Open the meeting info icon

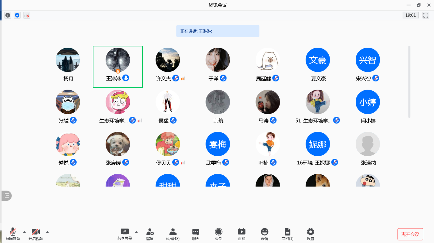coord(8,15)
